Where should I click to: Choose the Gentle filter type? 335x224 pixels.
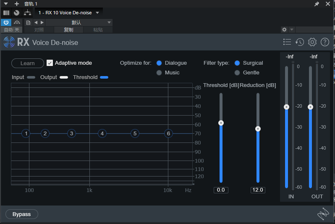(x=237, y=73)
